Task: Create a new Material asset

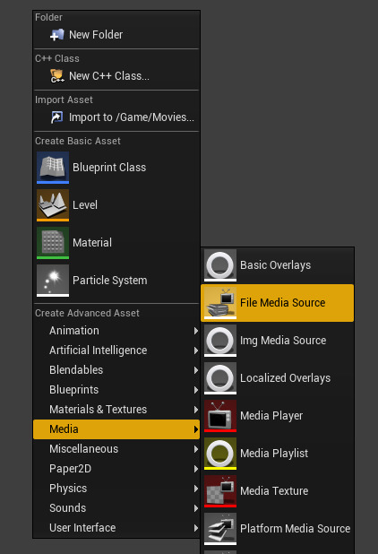Action: [x=116, y=243]
